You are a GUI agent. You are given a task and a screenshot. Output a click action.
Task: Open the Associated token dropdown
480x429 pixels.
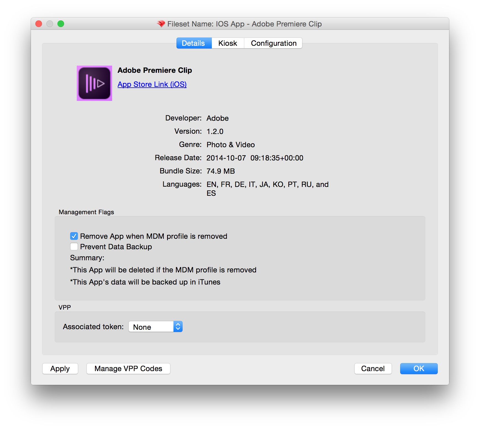point(155,327)
